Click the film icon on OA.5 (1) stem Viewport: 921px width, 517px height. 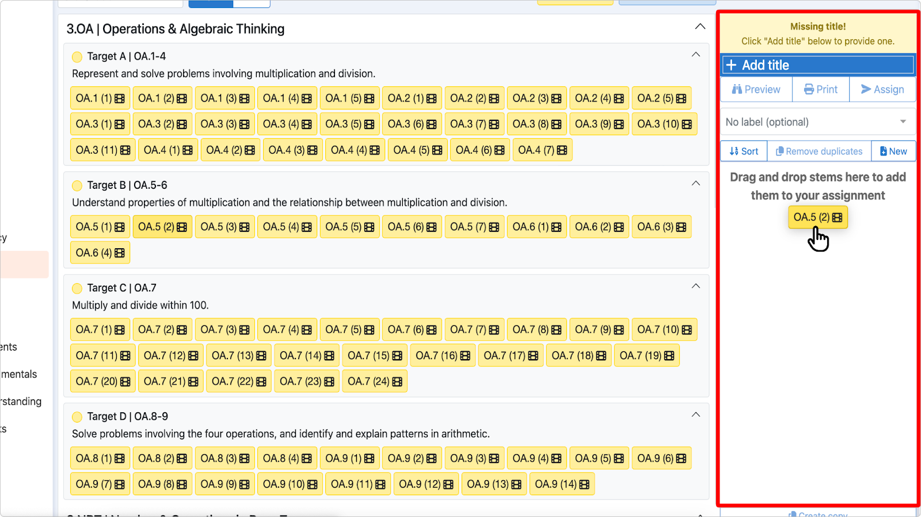[x=120, y=227]
